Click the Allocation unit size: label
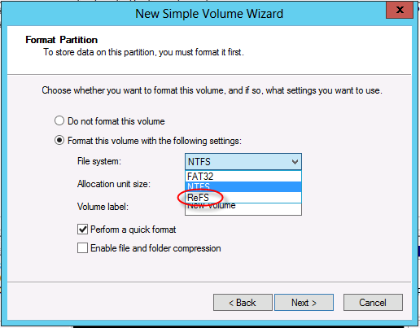The width and height of the screenshot is (420, 328). tap(114, 184)
